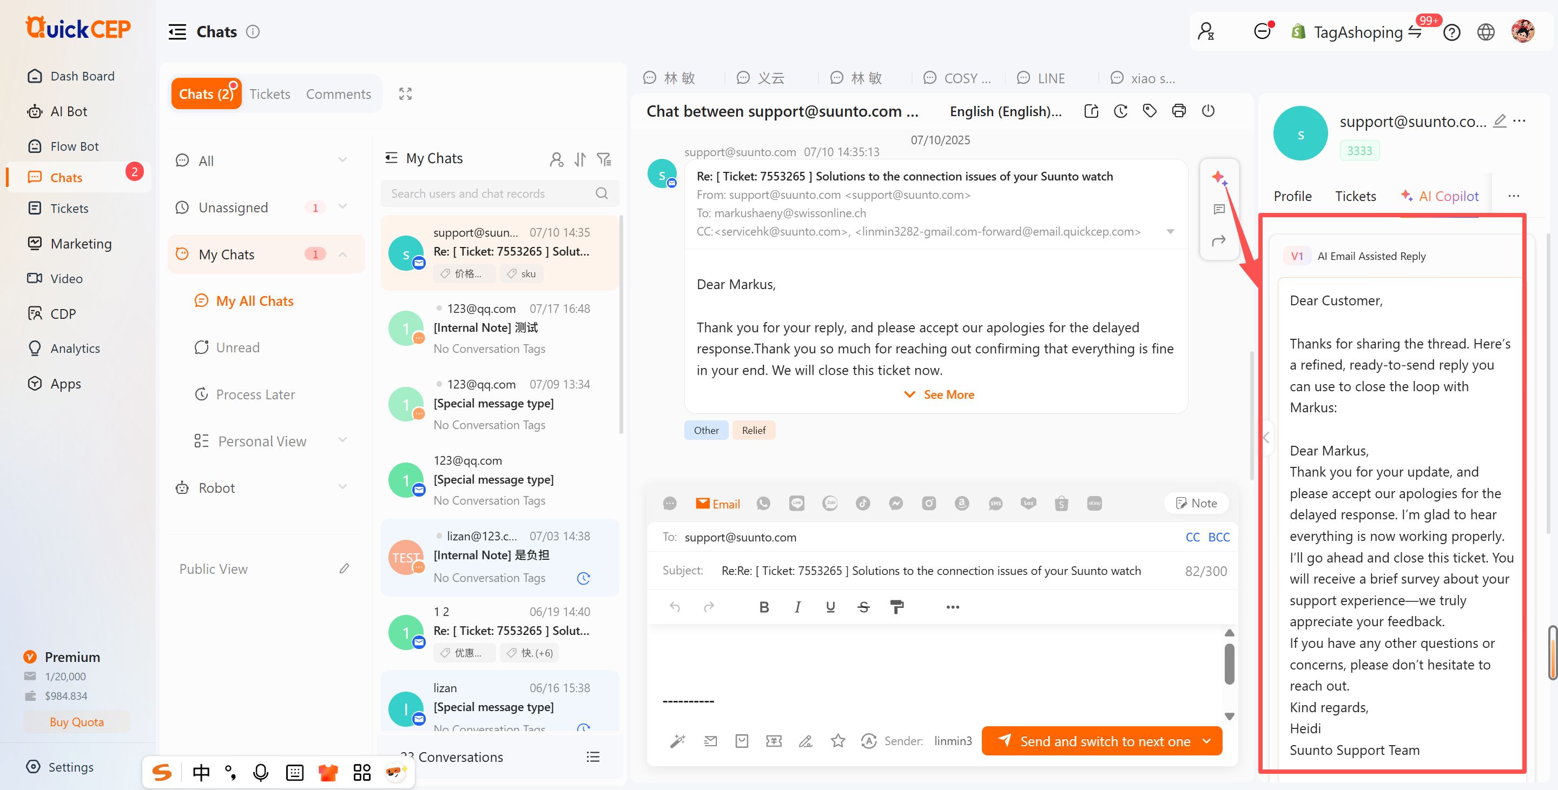Image resolution: width=1558 pixels, height=790 pixels.
Task: Toggle underline formatting in editor
Action: pos(830,607)
